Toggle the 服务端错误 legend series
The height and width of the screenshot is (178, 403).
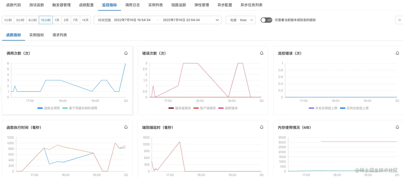(x=180, y=108)
